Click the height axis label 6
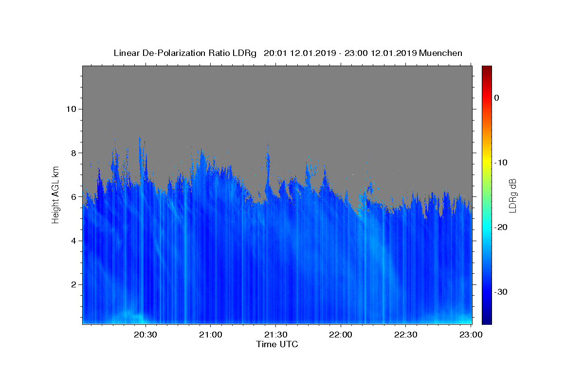Image resolution: width=584 pixels, height=389 pixels. (x=73, y=197)
